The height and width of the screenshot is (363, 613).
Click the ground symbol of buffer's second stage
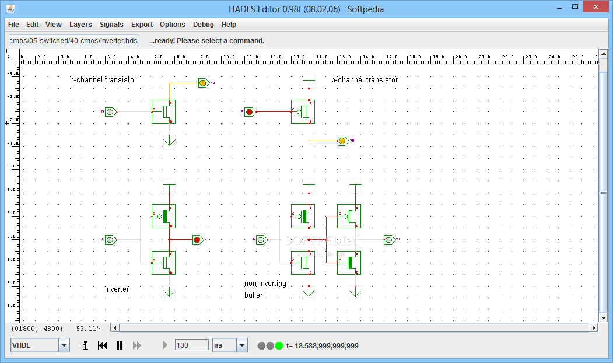pos(355,292)
